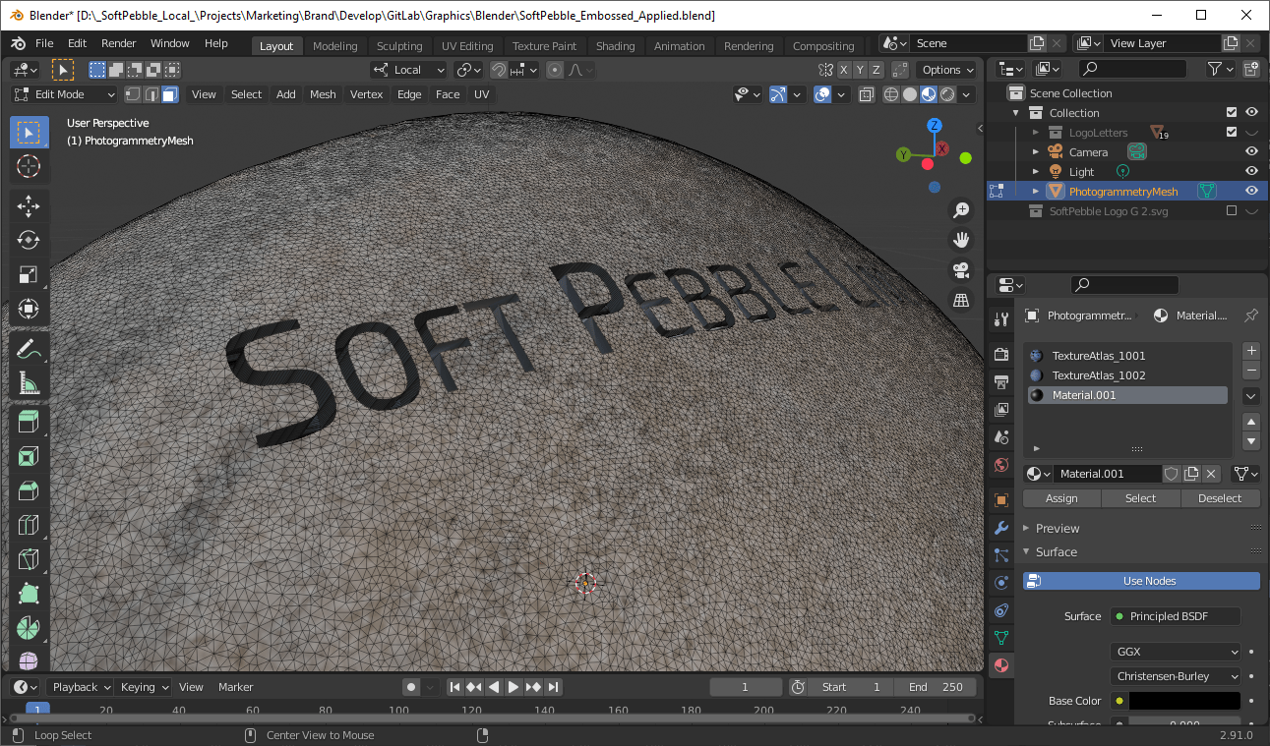The width and height of the screenshot is (1270, 746).
Task: Hide the Light object in the outliner
Action: click(x=1250, y=170)
